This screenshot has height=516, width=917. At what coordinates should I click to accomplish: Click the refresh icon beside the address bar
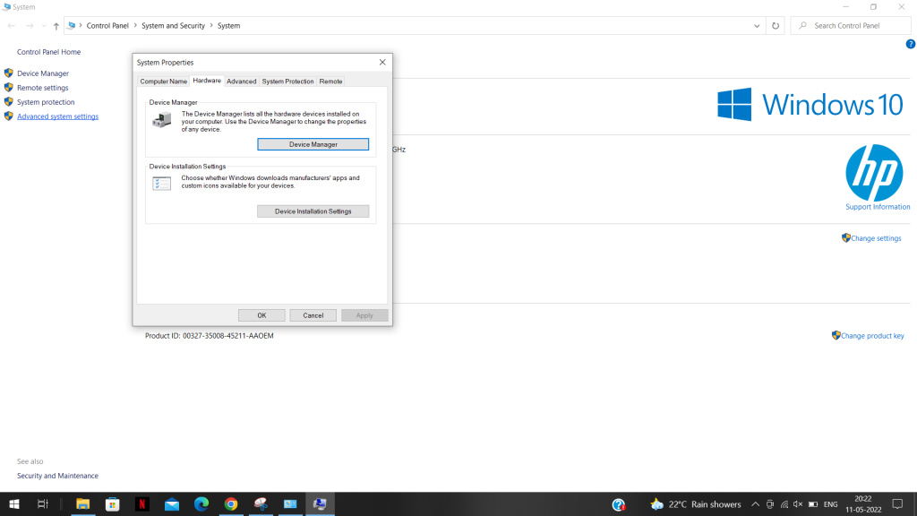775,25
